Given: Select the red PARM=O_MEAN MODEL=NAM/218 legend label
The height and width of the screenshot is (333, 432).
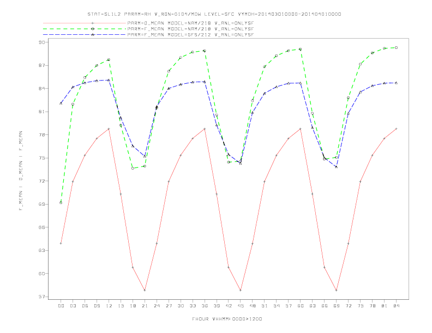Looking at the screenshot, I should pos(191,23).
